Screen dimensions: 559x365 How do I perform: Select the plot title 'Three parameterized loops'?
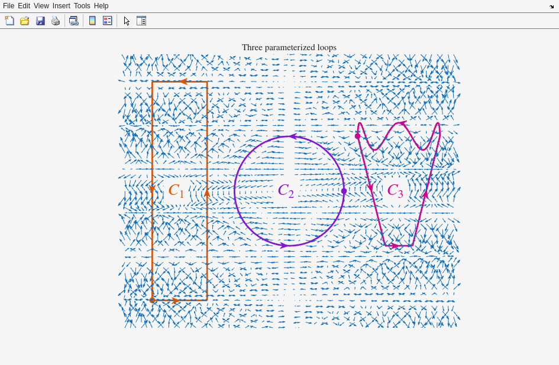pos(289,47)
